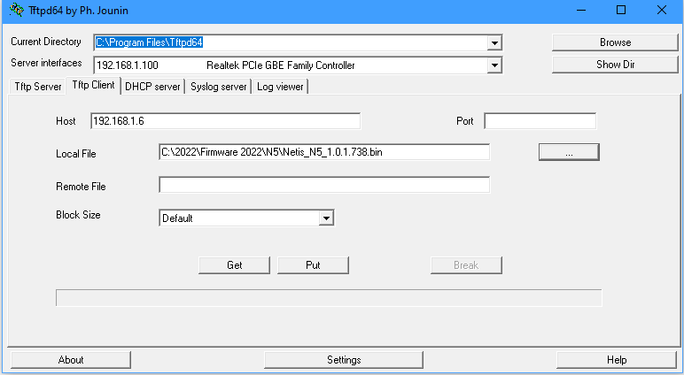Open the Current Directory dropdown arrow
Screen dimensions: 684x375
494,42
